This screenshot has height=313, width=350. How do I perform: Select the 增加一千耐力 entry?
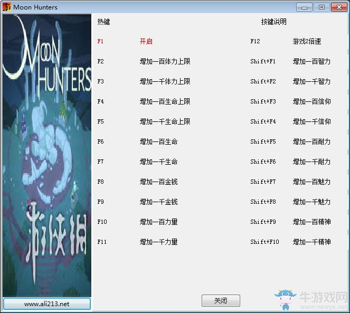point(311,162)
